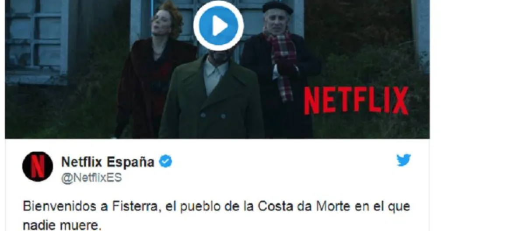Open the Netflix España profile avatar
Viewport: 525px width, 231px height.
(38, 167)
